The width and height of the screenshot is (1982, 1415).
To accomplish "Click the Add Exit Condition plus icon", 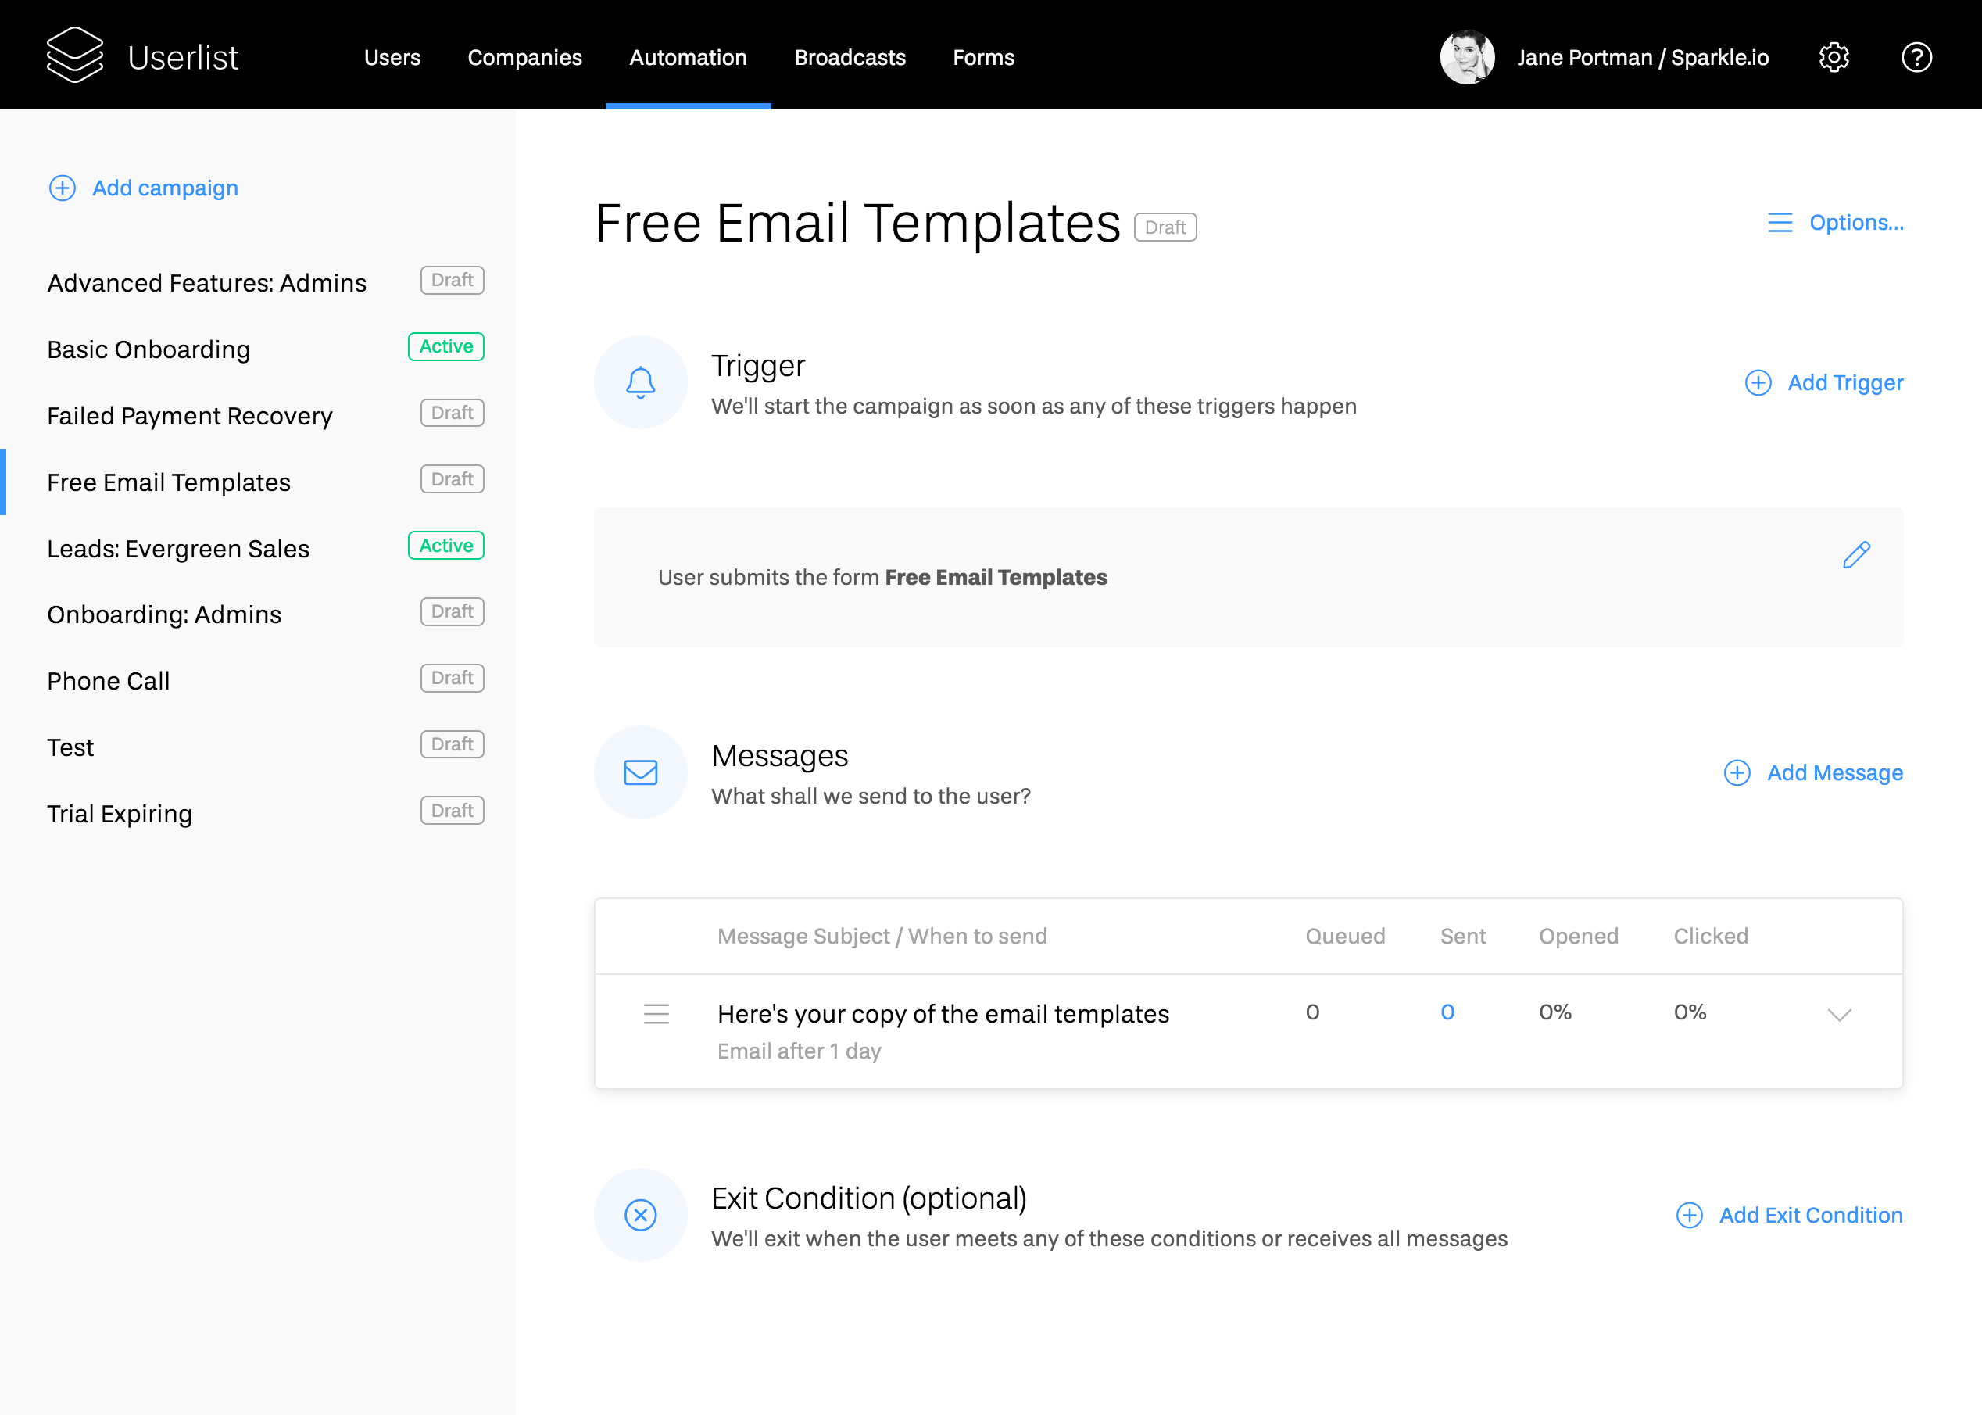I will [1687, 1214].
